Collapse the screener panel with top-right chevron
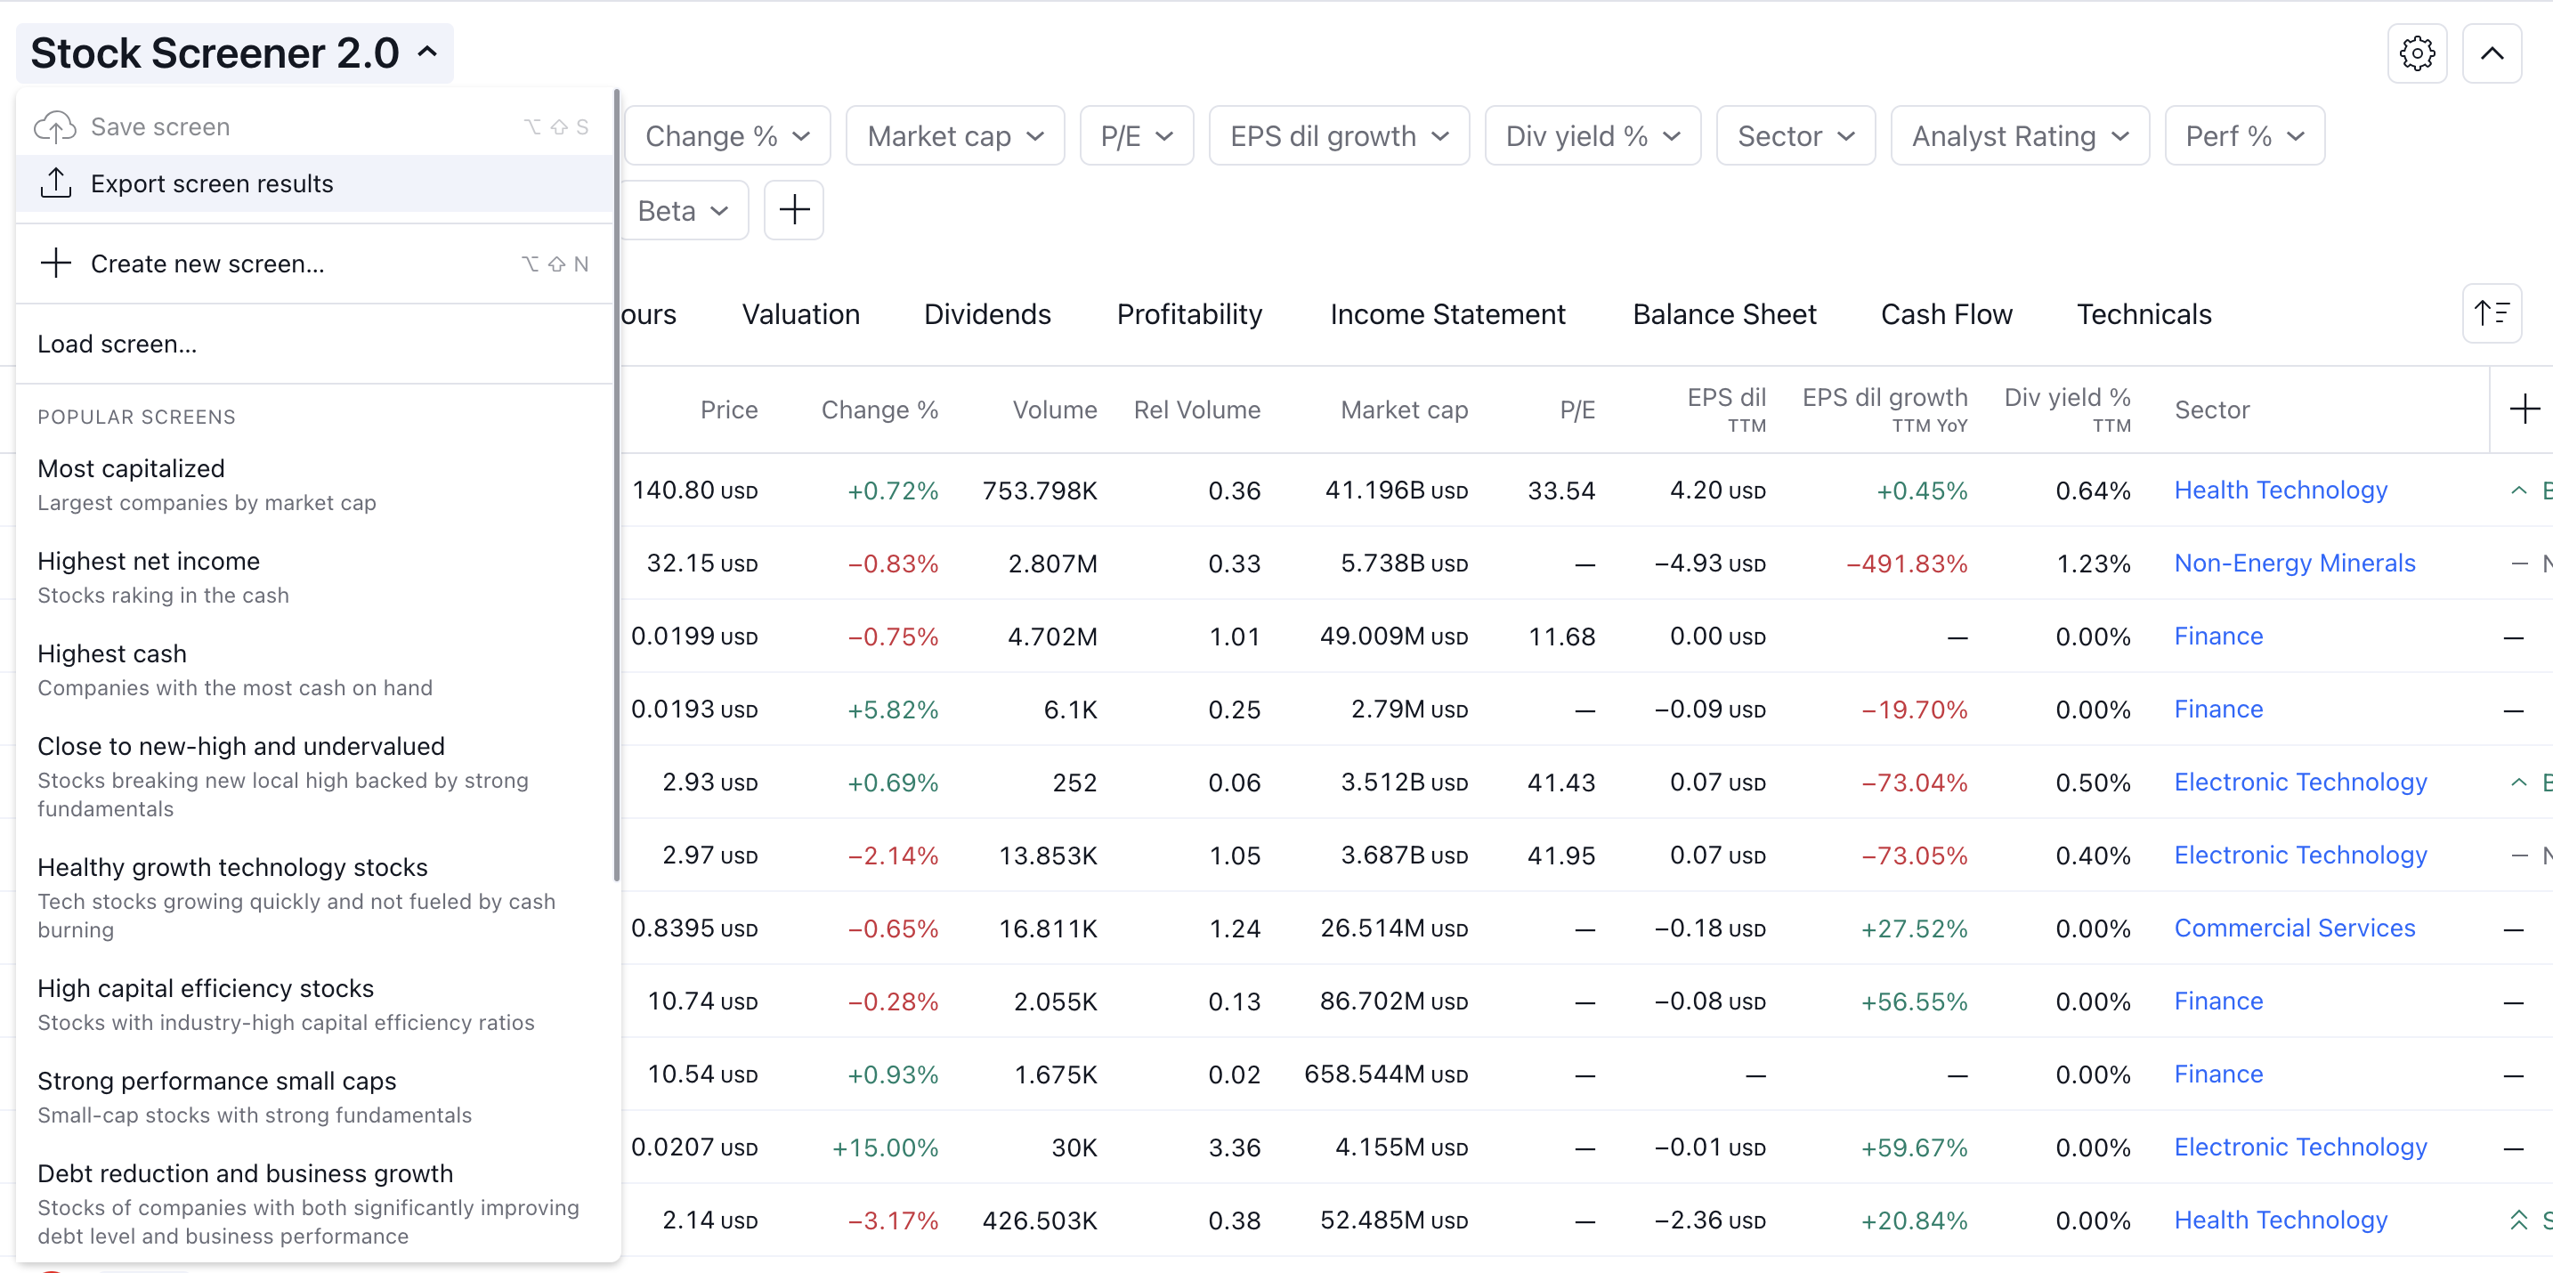 click(x=2492, y=53)
